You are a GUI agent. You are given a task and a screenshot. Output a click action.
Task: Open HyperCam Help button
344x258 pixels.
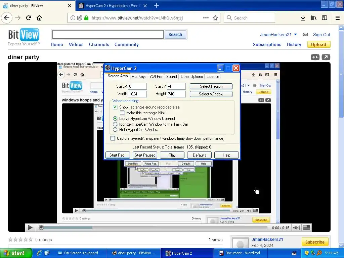(226, 155)
